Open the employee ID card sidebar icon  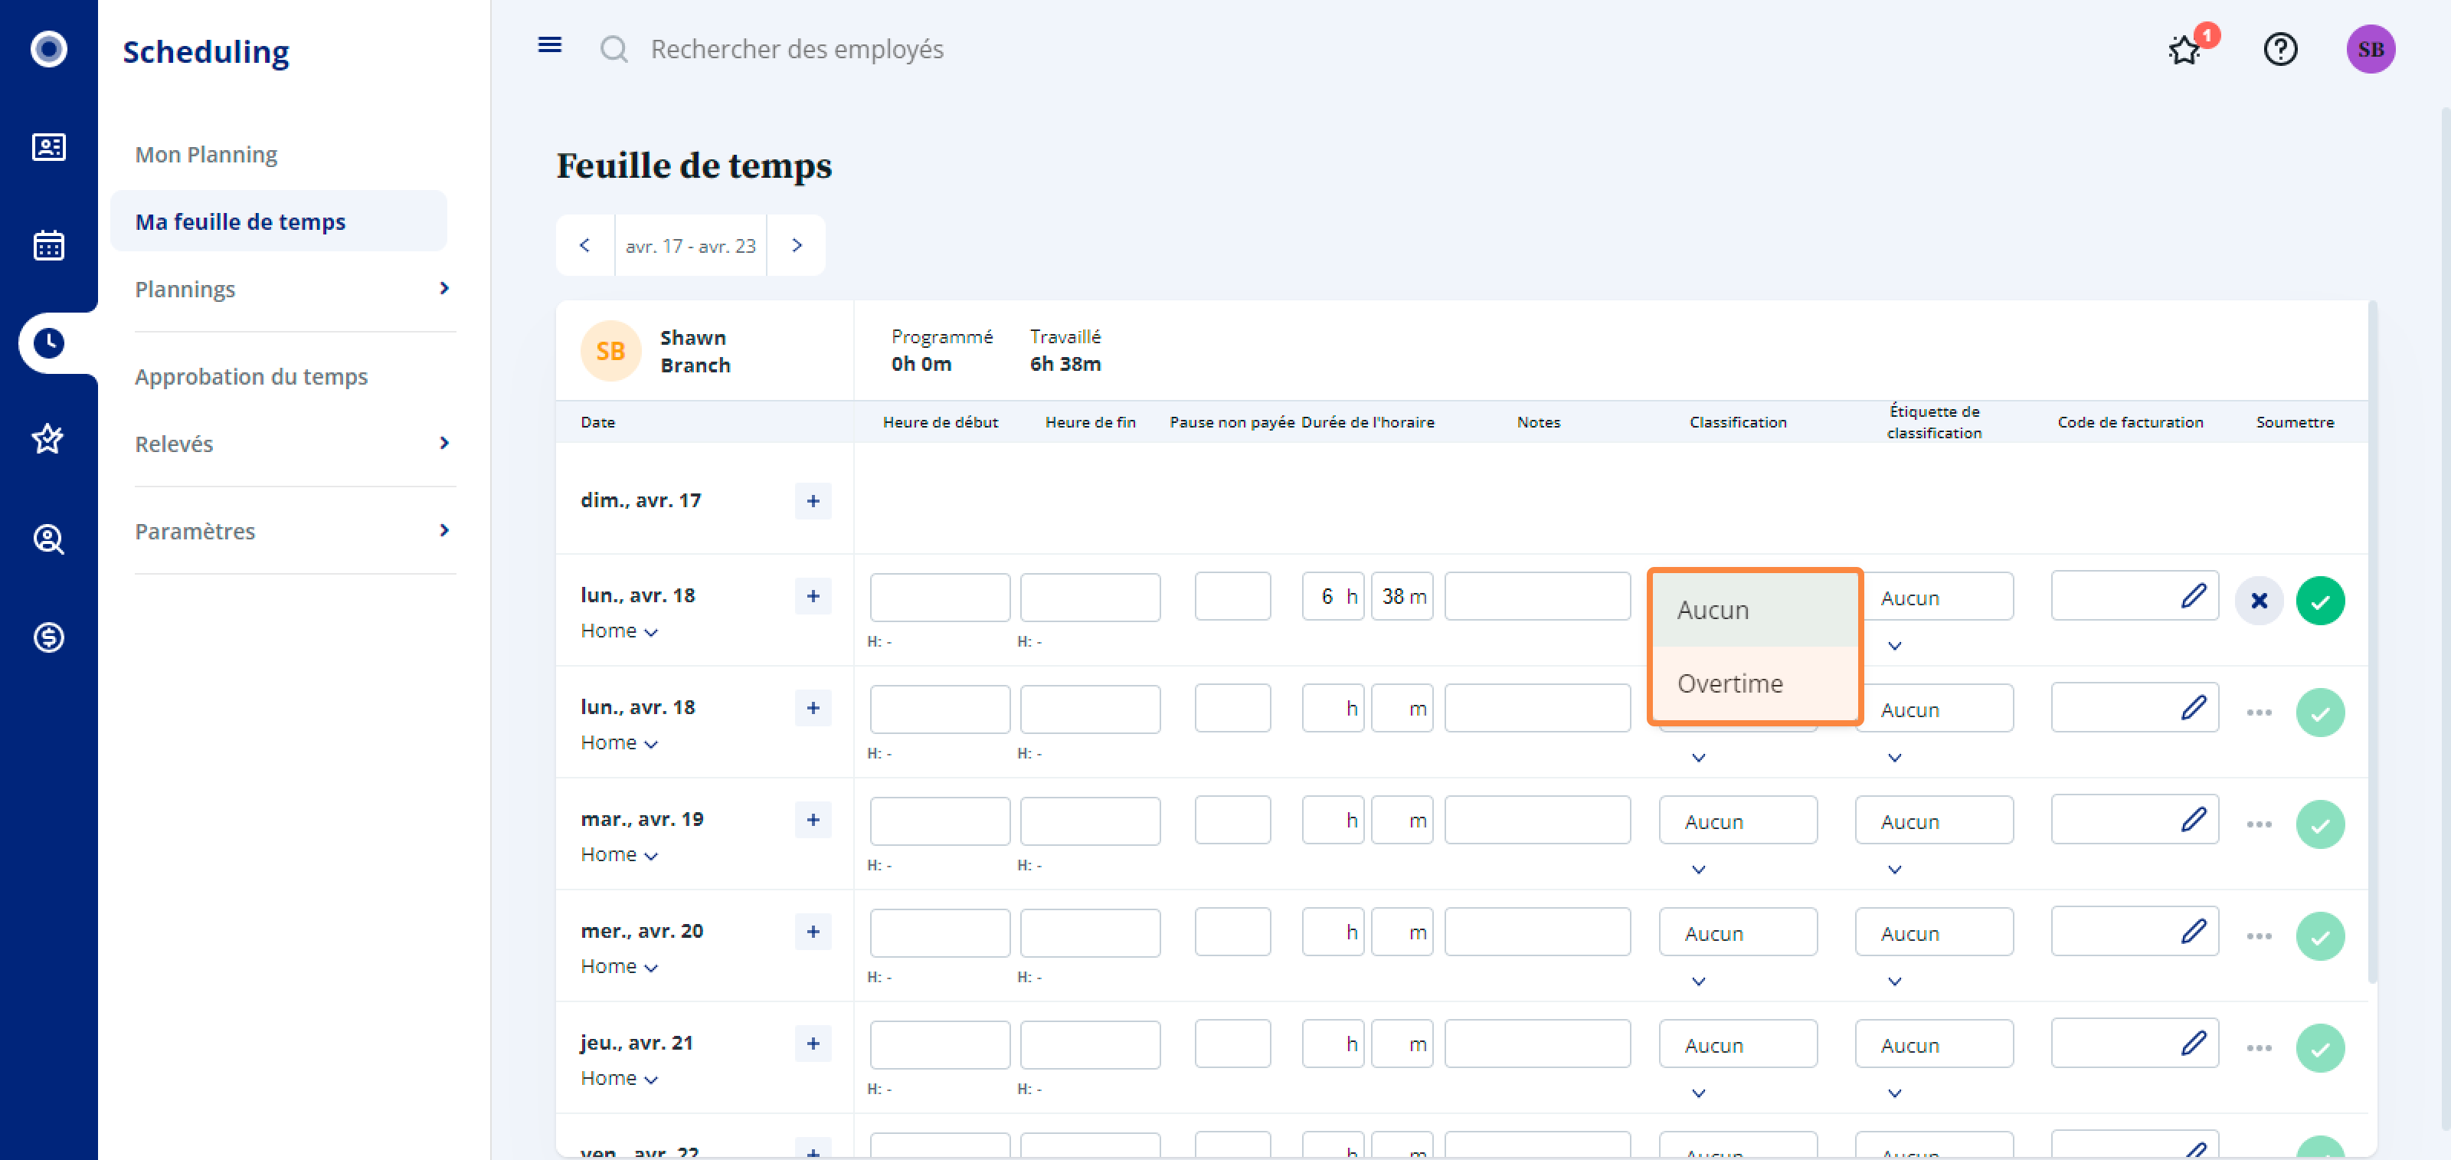coord(48,148)
